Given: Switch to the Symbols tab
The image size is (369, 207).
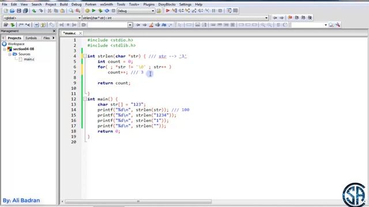Looking at the screenshot, I should (31, 38).
